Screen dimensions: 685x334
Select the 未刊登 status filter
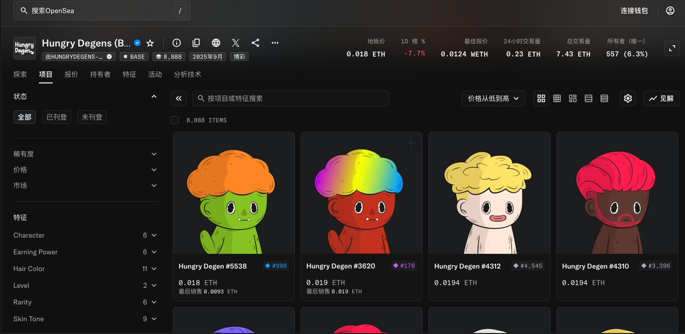click(x=92, y=117)
